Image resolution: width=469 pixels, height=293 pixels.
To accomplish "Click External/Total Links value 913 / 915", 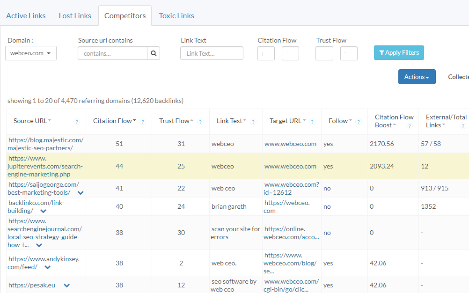I will 435,188.
